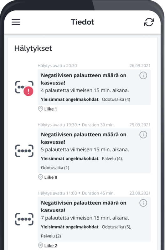Tap the device icon beside the Liike 8 alert
The width and height of the screenshot is (165, 250).
point(24,151)
